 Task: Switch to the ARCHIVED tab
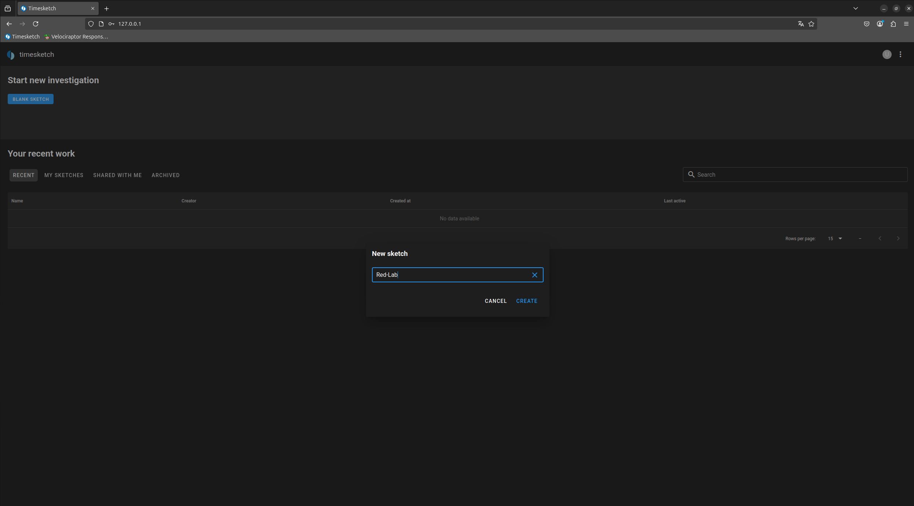[165, 175]
